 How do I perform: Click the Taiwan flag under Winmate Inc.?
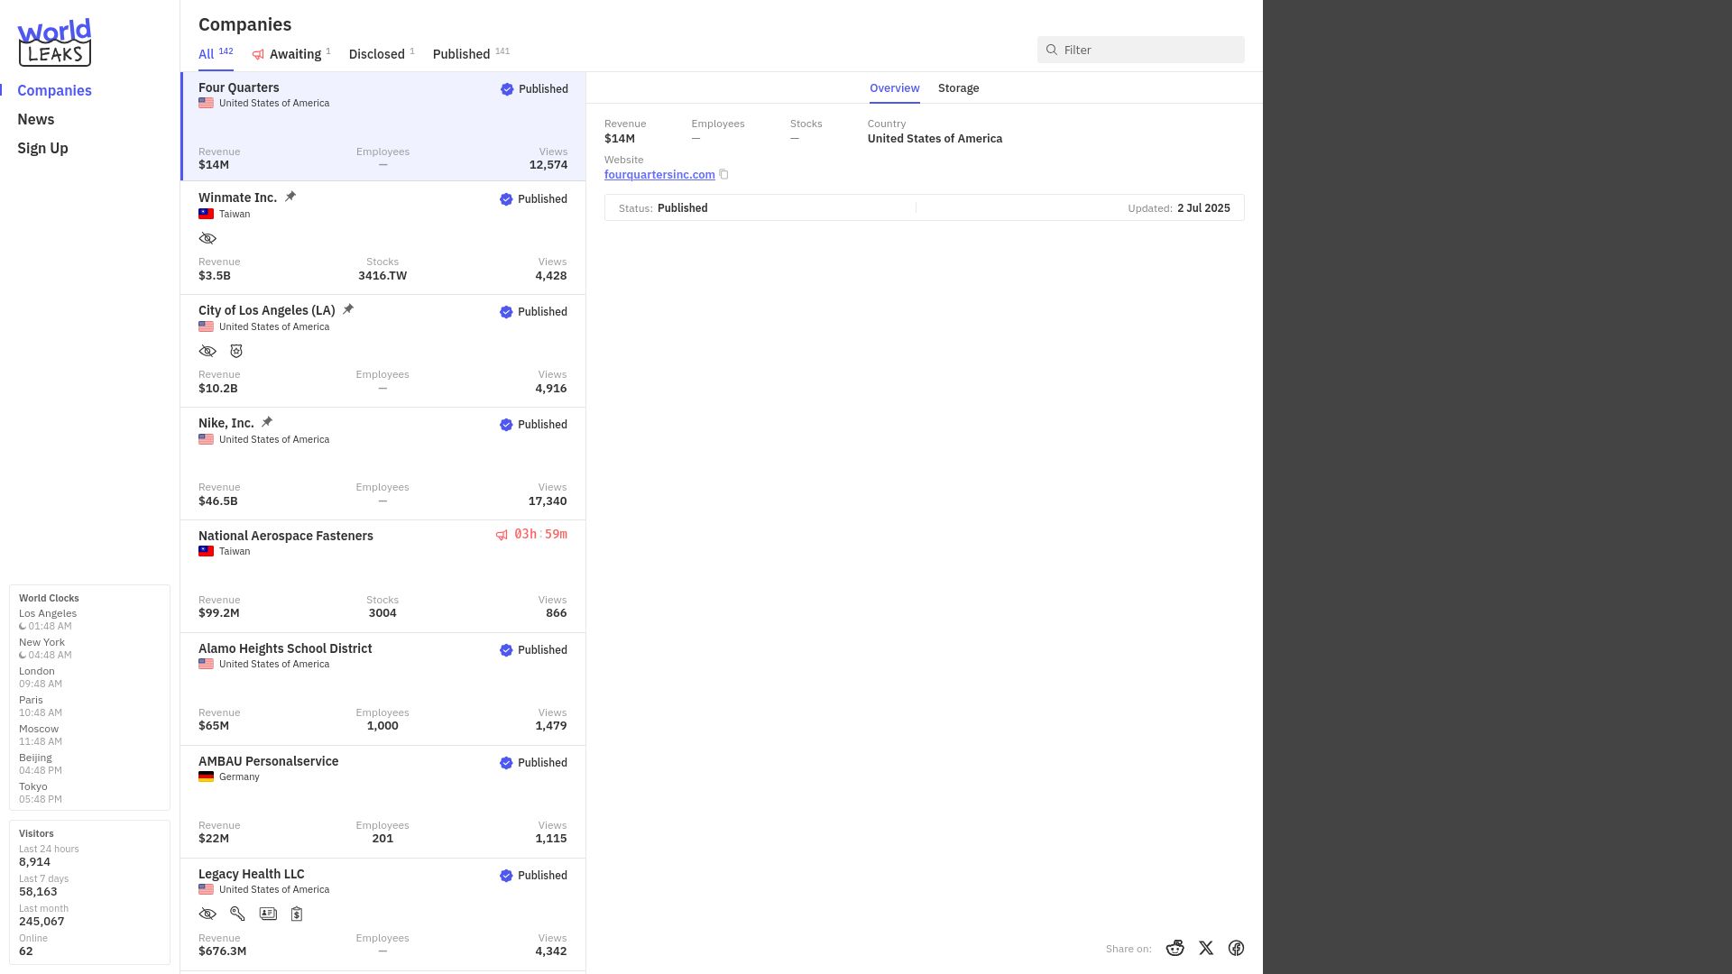(x=206, y=214)
